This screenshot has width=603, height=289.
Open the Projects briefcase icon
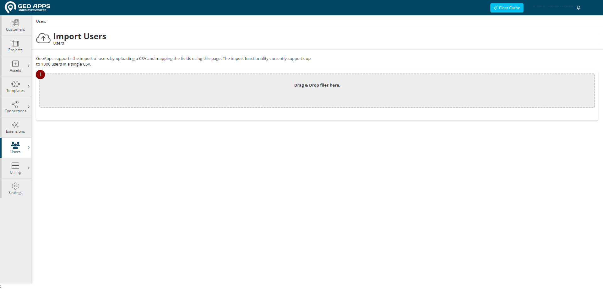[15, 43]
